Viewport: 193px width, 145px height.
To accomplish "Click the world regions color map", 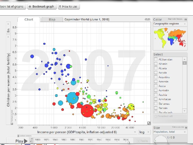I will (170, 38).
